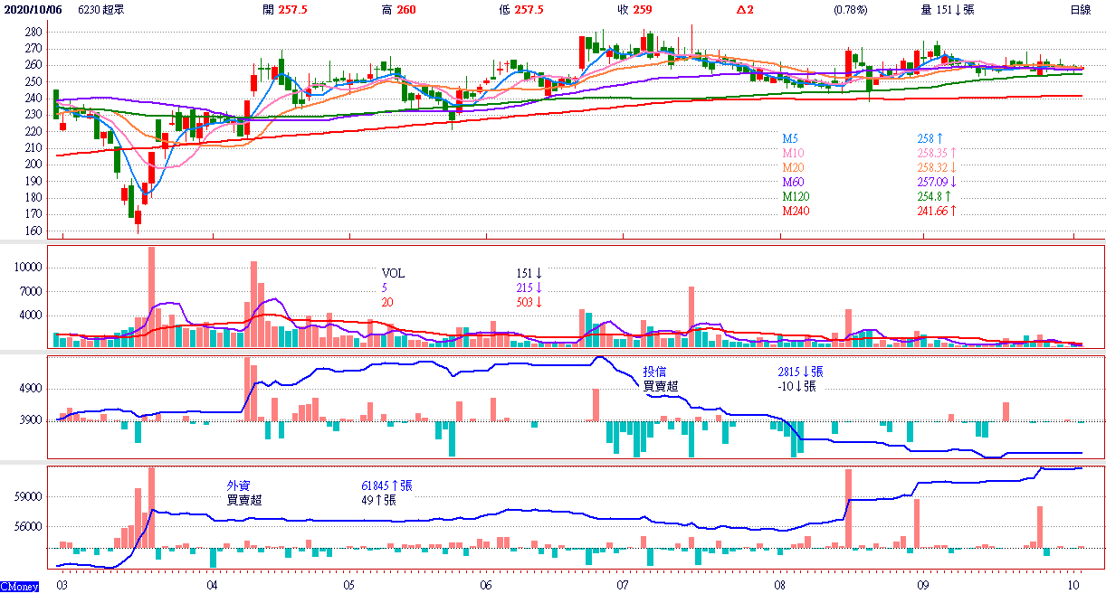Viewport: 1106px width, 603px height.
Task: Click the 2815 張 investment trust value
Action: [x=800, y=372]
